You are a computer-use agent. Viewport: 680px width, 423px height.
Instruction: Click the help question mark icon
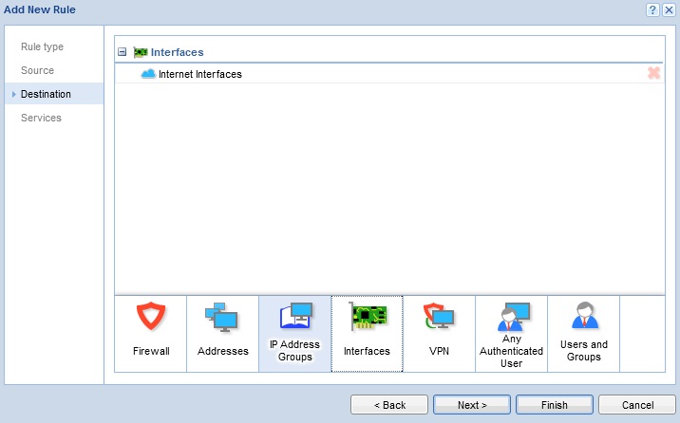point(652,9)
